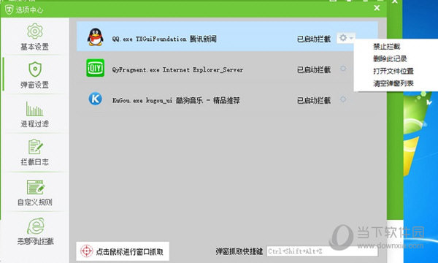The width and height of the screenshot is (438, 263).
Task: Click 已启动拦截 status in KuGou.exe row
Action: (x=314, y=100)
